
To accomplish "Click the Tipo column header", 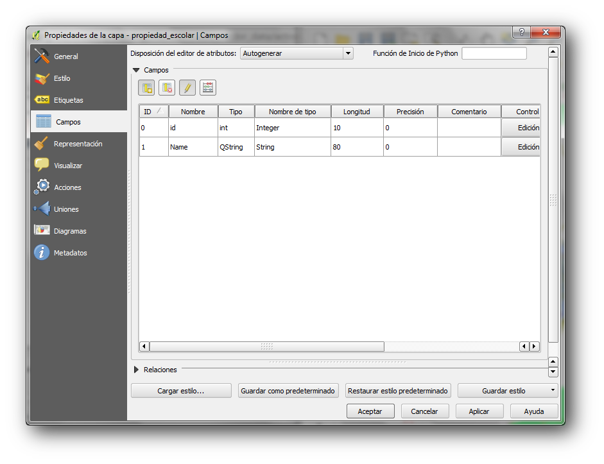I will click(x=236, y=112).
